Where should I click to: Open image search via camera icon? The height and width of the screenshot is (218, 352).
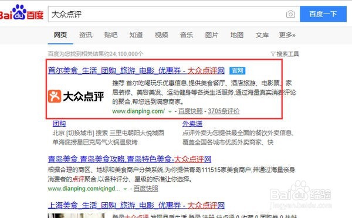point(290,14)
